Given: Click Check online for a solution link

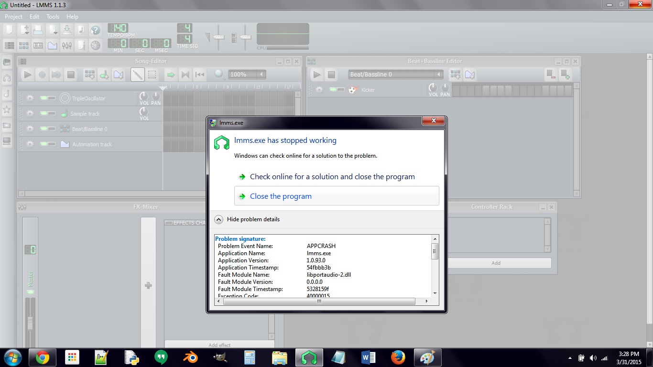Looking at the screenshot, I should click(332, 177).
